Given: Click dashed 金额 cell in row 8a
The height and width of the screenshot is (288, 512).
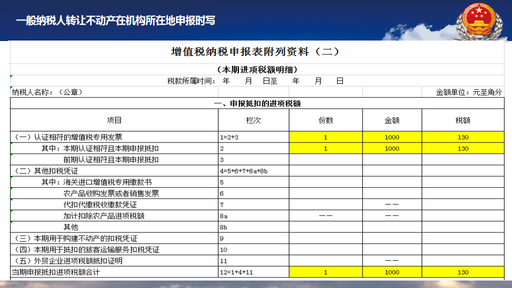Looking at the screenshot, I should point(392,216).
